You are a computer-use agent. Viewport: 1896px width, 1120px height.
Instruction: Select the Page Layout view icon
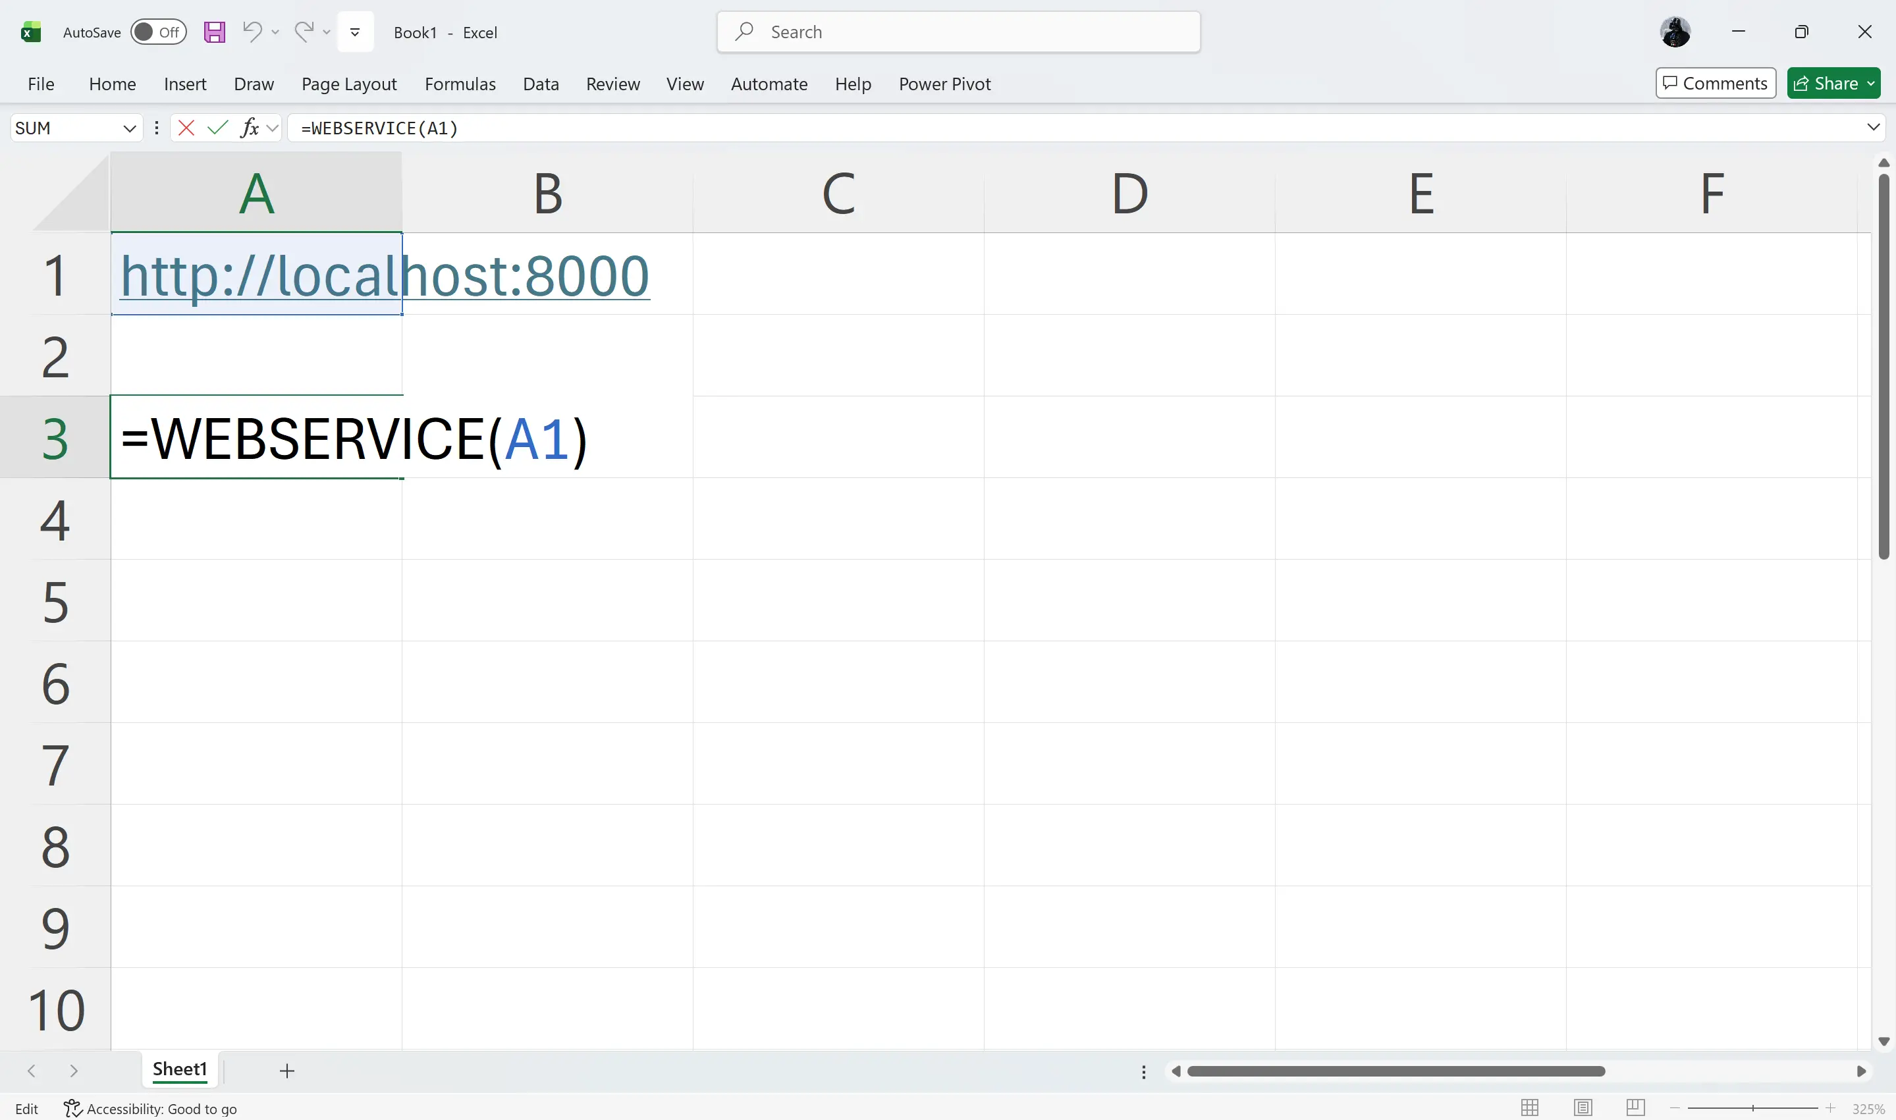[1582, 1108]
